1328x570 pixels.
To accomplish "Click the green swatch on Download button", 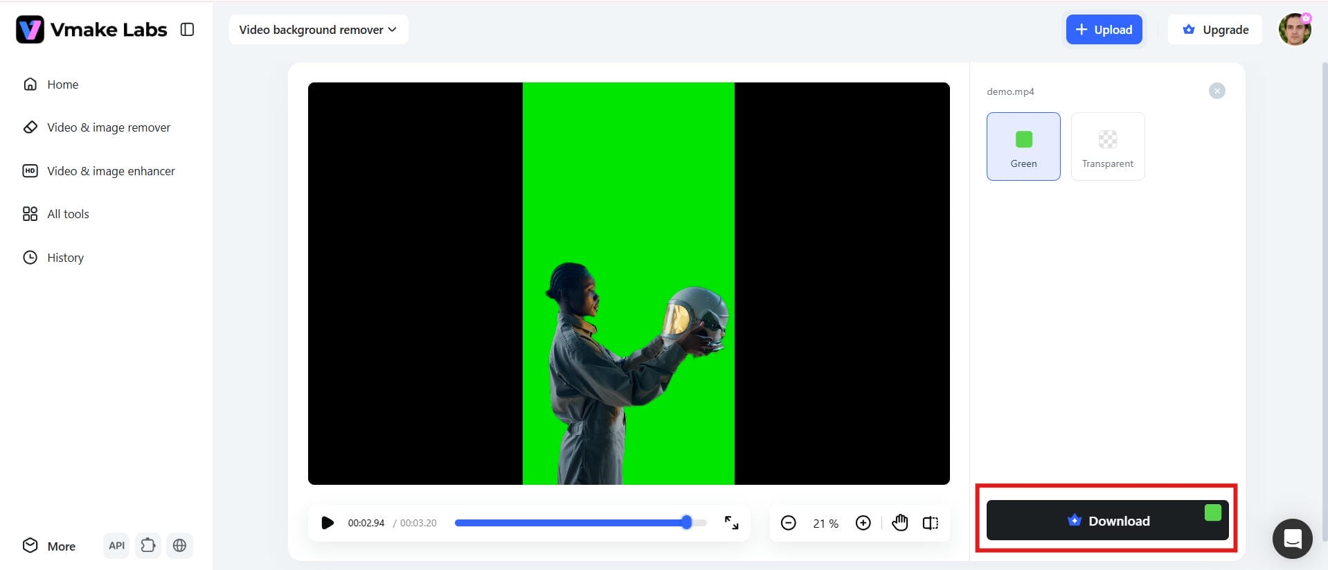I will coord(1213,513).
